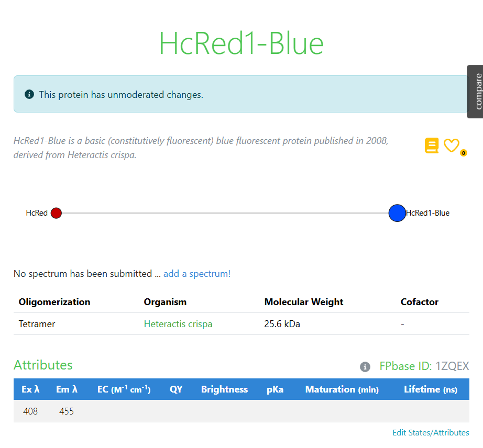This screenshot has width=483, height=448.
Task: Click Edit States/Attributes
Action: 431,432
